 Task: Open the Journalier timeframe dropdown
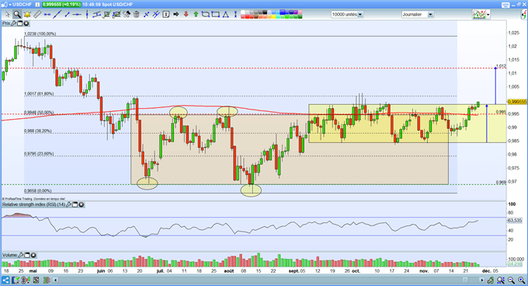click(x=430, y=15)
